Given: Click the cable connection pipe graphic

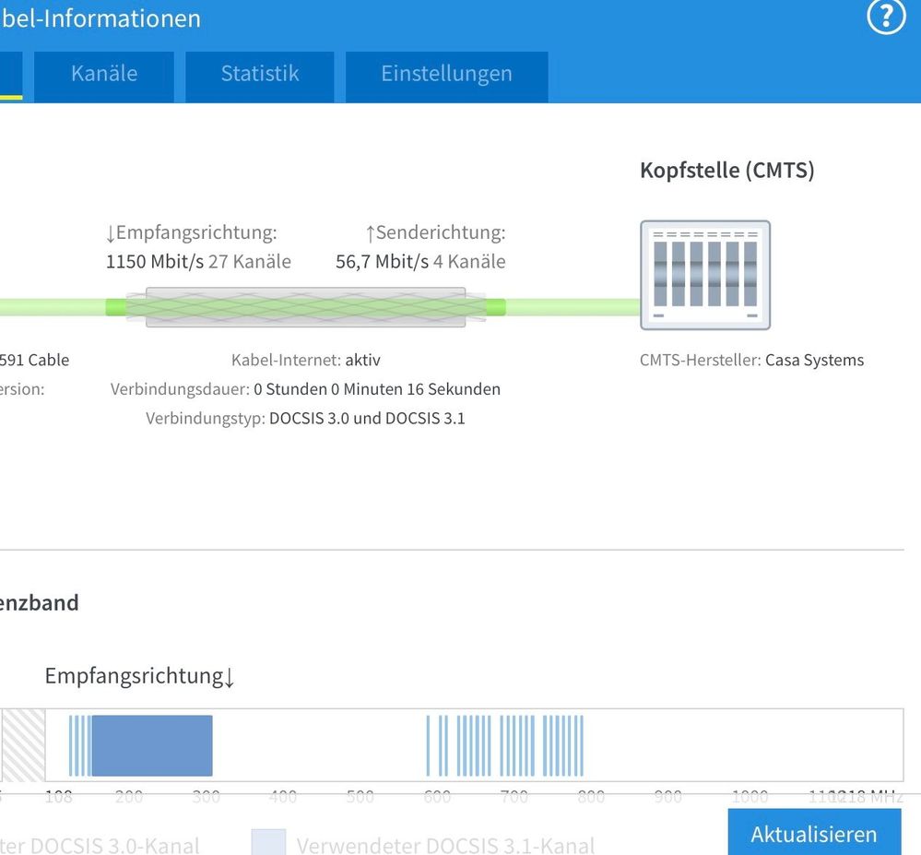Looking at the screenshot, I should pos(305,307).
